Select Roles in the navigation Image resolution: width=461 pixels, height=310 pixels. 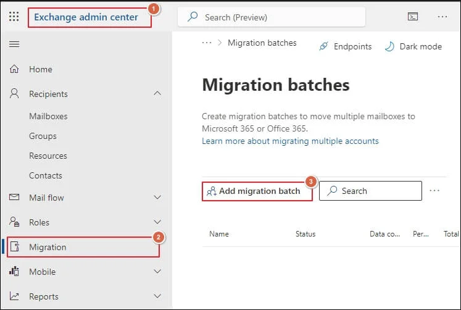(x=39, y=222)
